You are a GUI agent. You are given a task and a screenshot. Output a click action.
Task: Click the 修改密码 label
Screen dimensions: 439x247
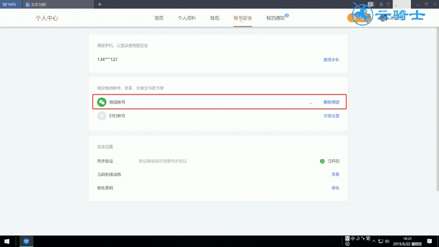click(105, 188)
